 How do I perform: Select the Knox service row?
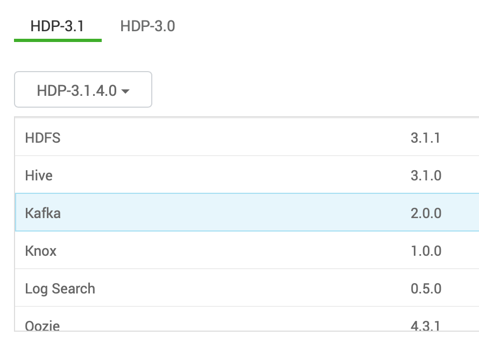tap(247, 251)
